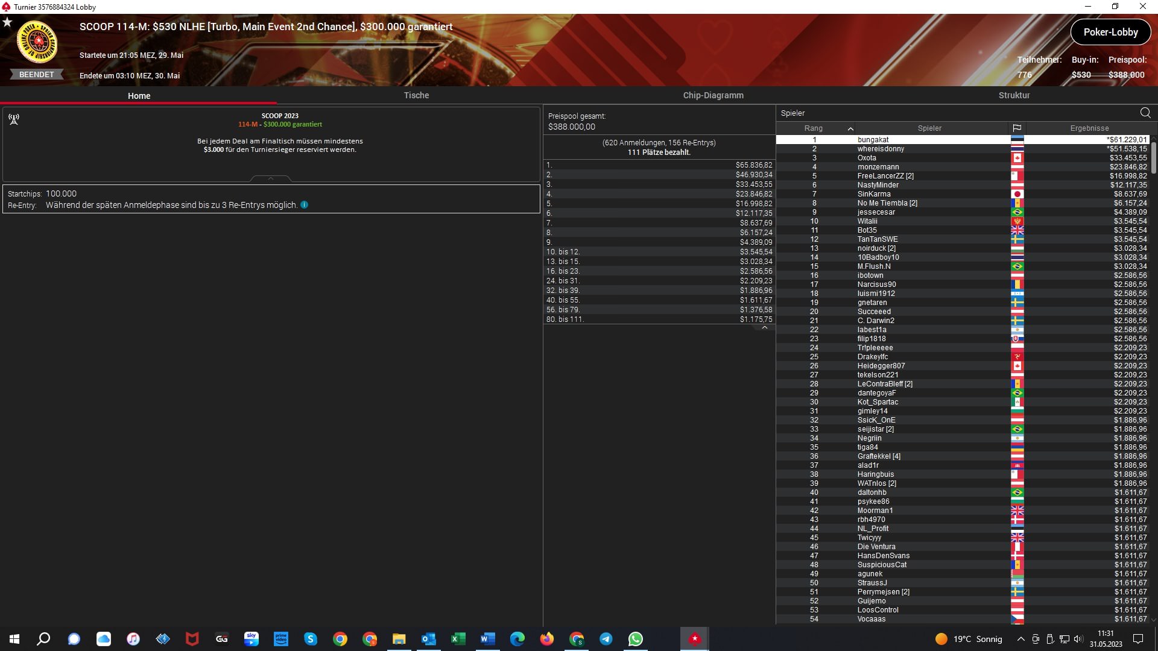Open Microsoft Edge from taskbar
This screenshot has width=1158, height=651.
(517, 639)
